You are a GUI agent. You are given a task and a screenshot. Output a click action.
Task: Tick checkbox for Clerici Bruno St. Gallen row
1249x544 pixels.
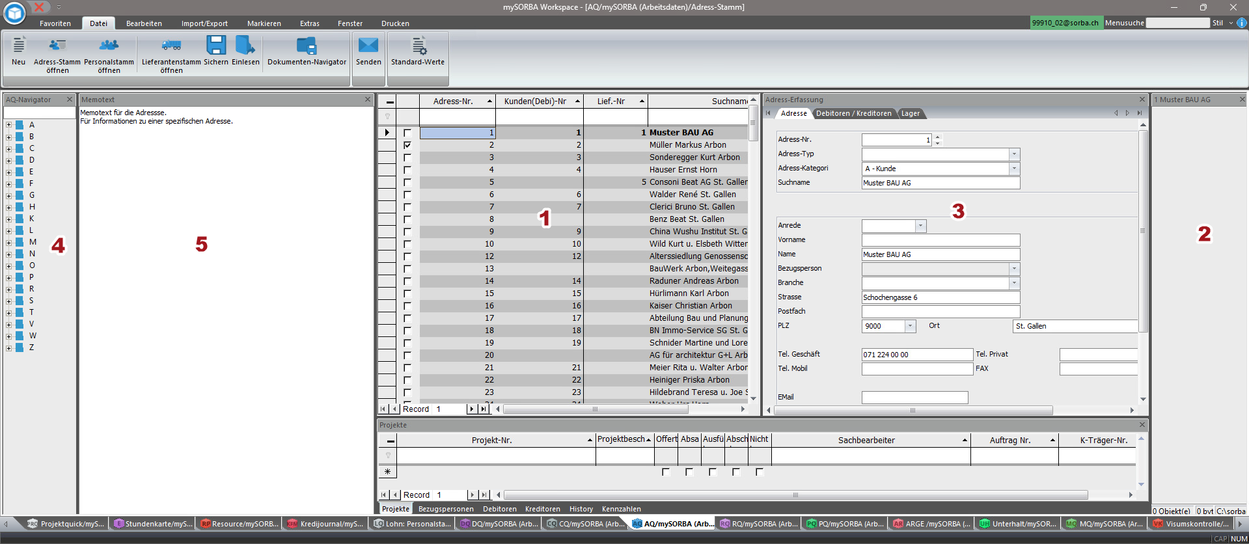coord(407,207)
